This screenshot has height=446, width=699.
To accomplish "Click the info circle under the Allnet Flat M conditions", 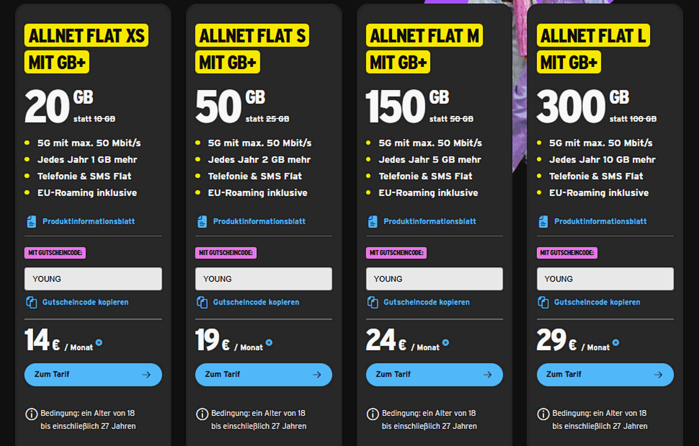I will [373, 414].
